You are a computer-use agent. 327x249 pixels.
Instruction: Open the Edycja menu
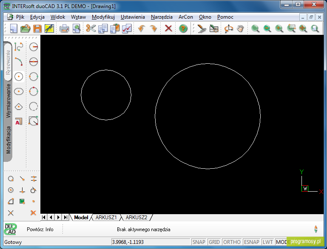point(37,17)
